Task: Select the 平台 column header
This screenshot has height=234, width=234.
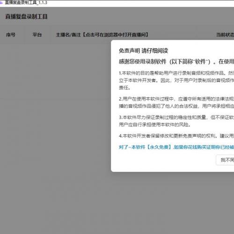Action: point(37,35)
